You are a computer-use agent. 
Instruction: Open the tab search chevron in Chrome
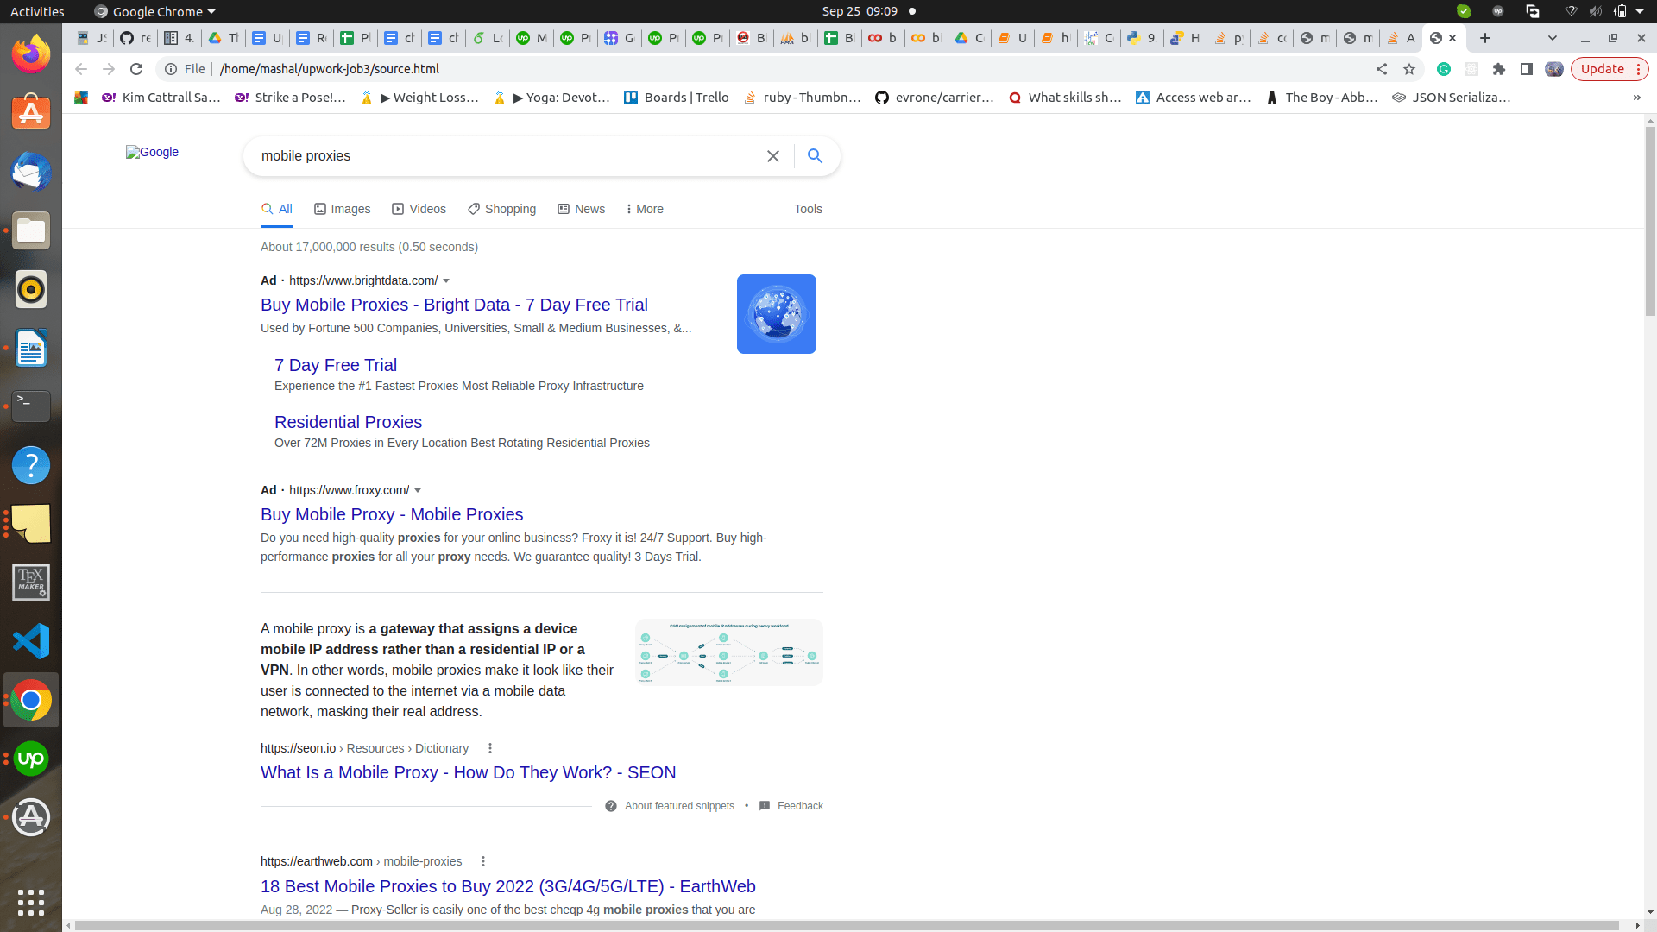coord(1553,38)
